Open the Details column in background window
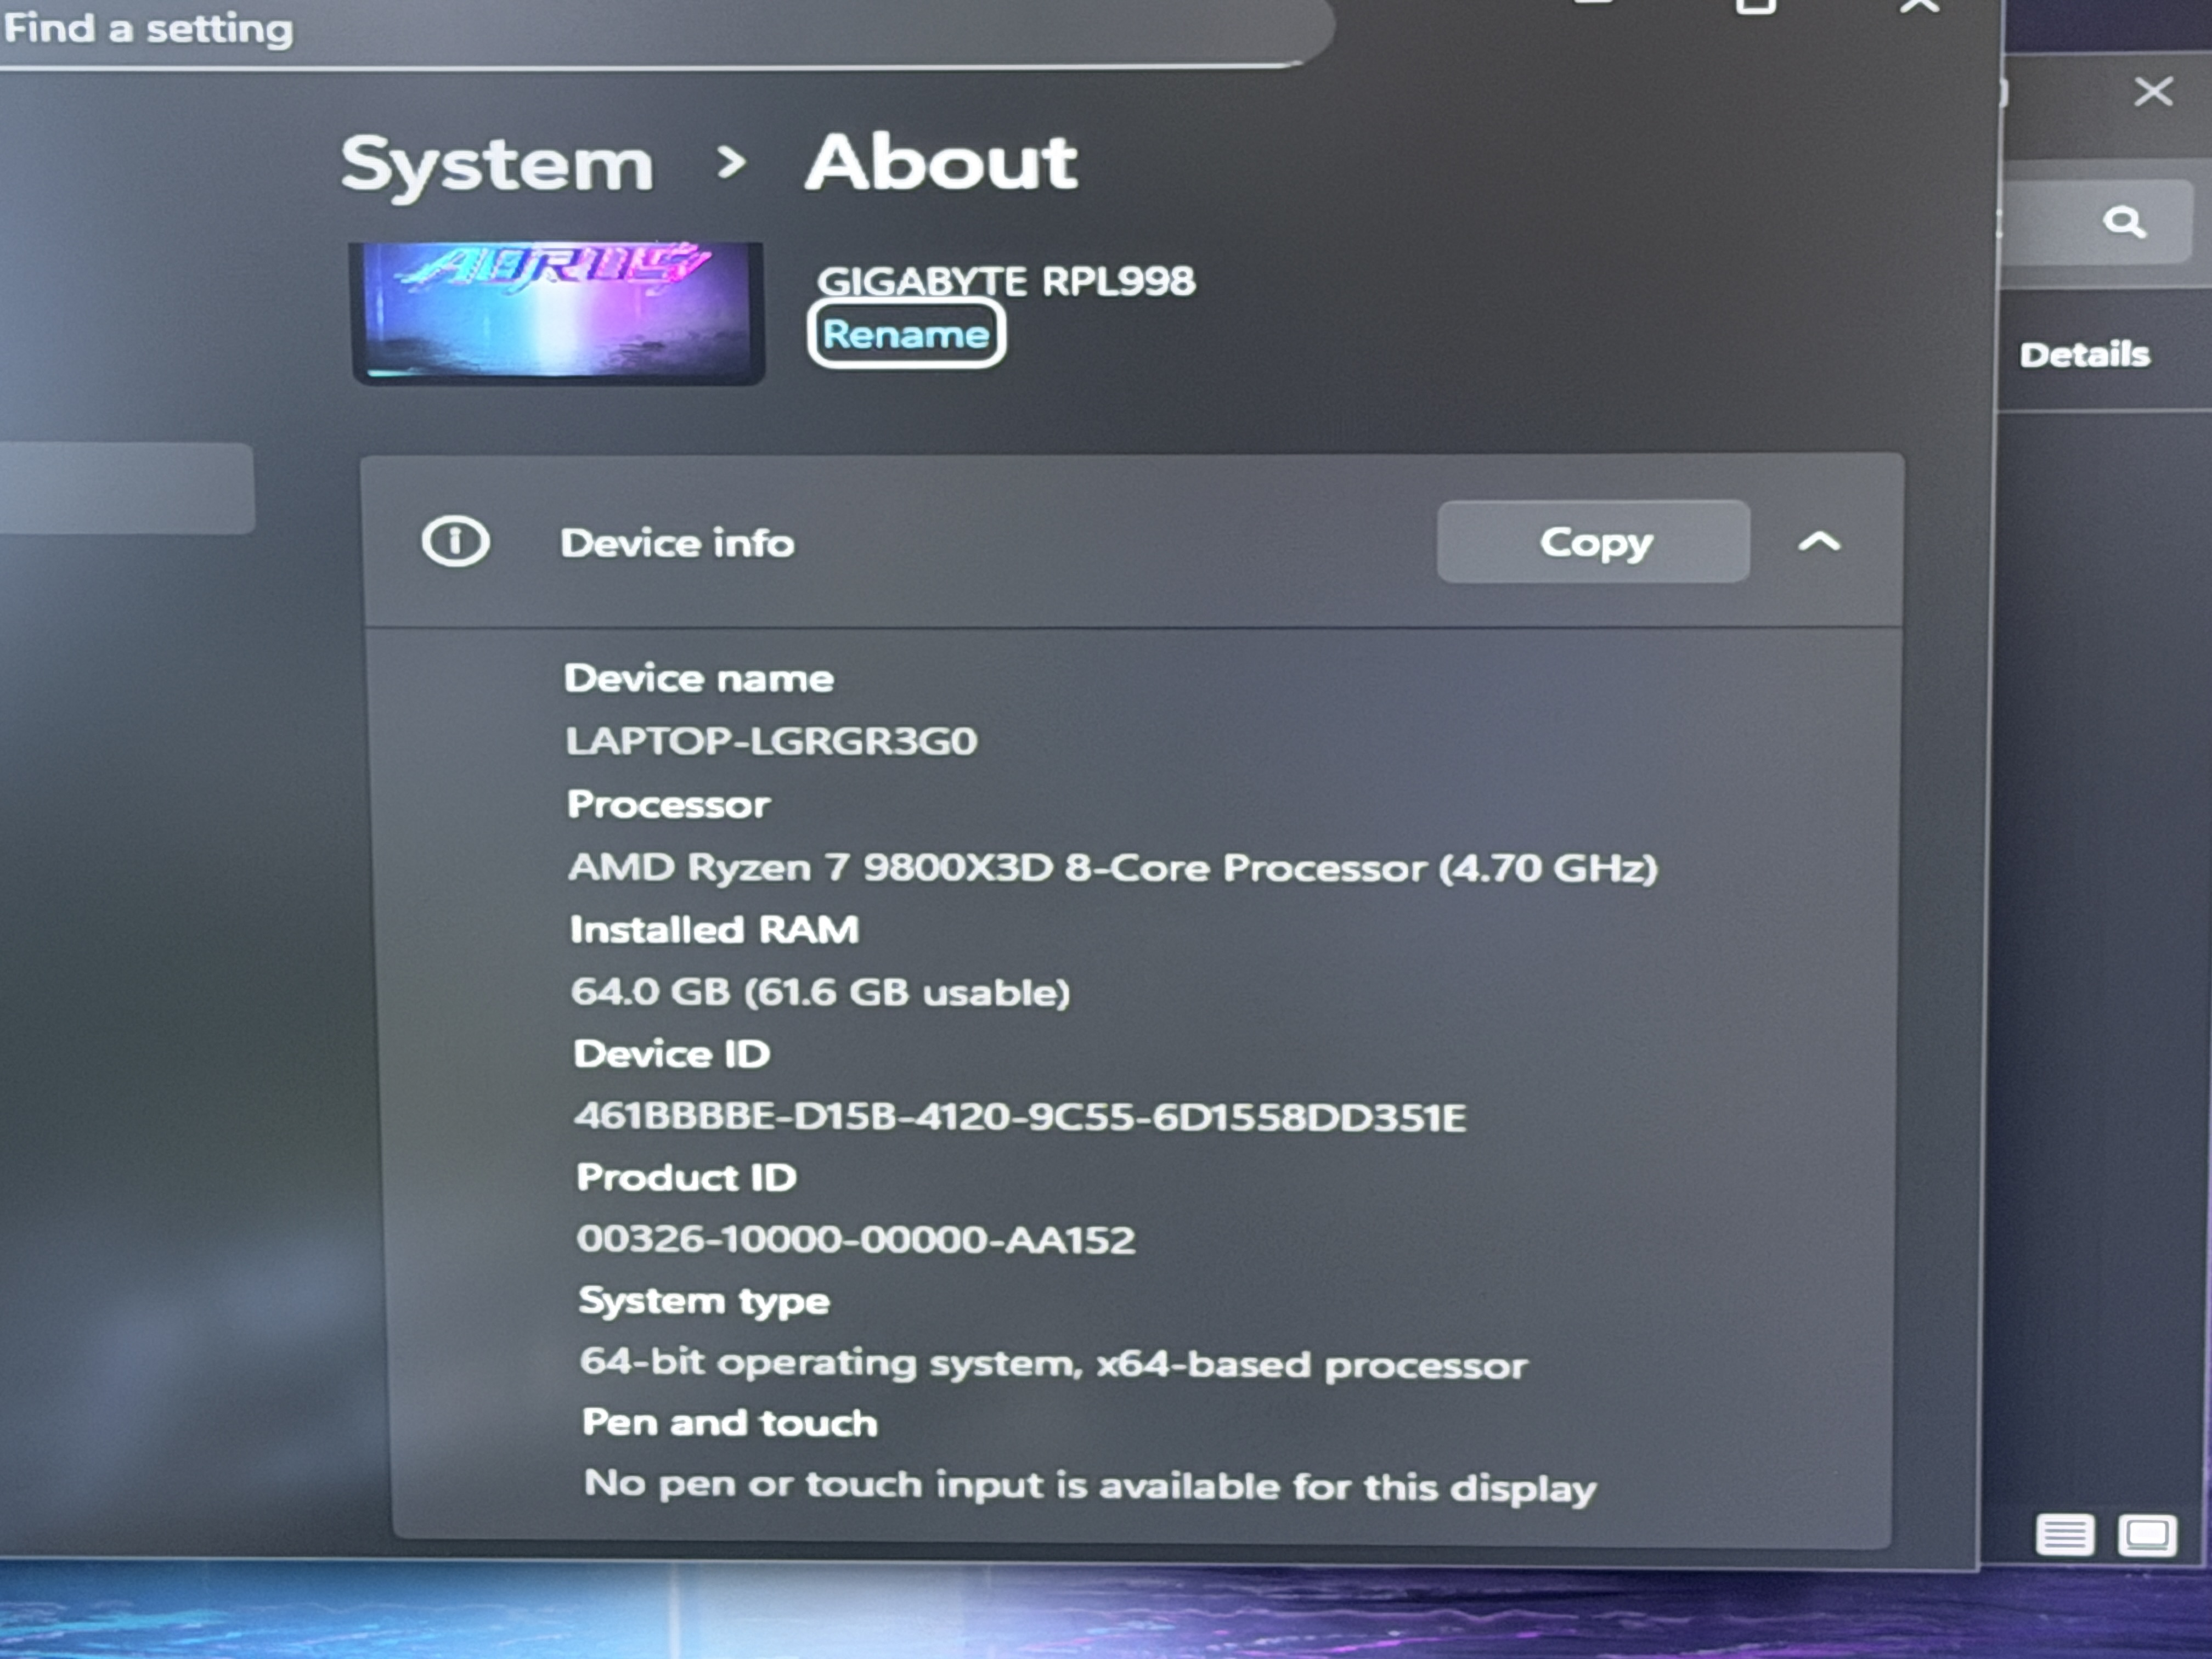 click(2084, 354)
